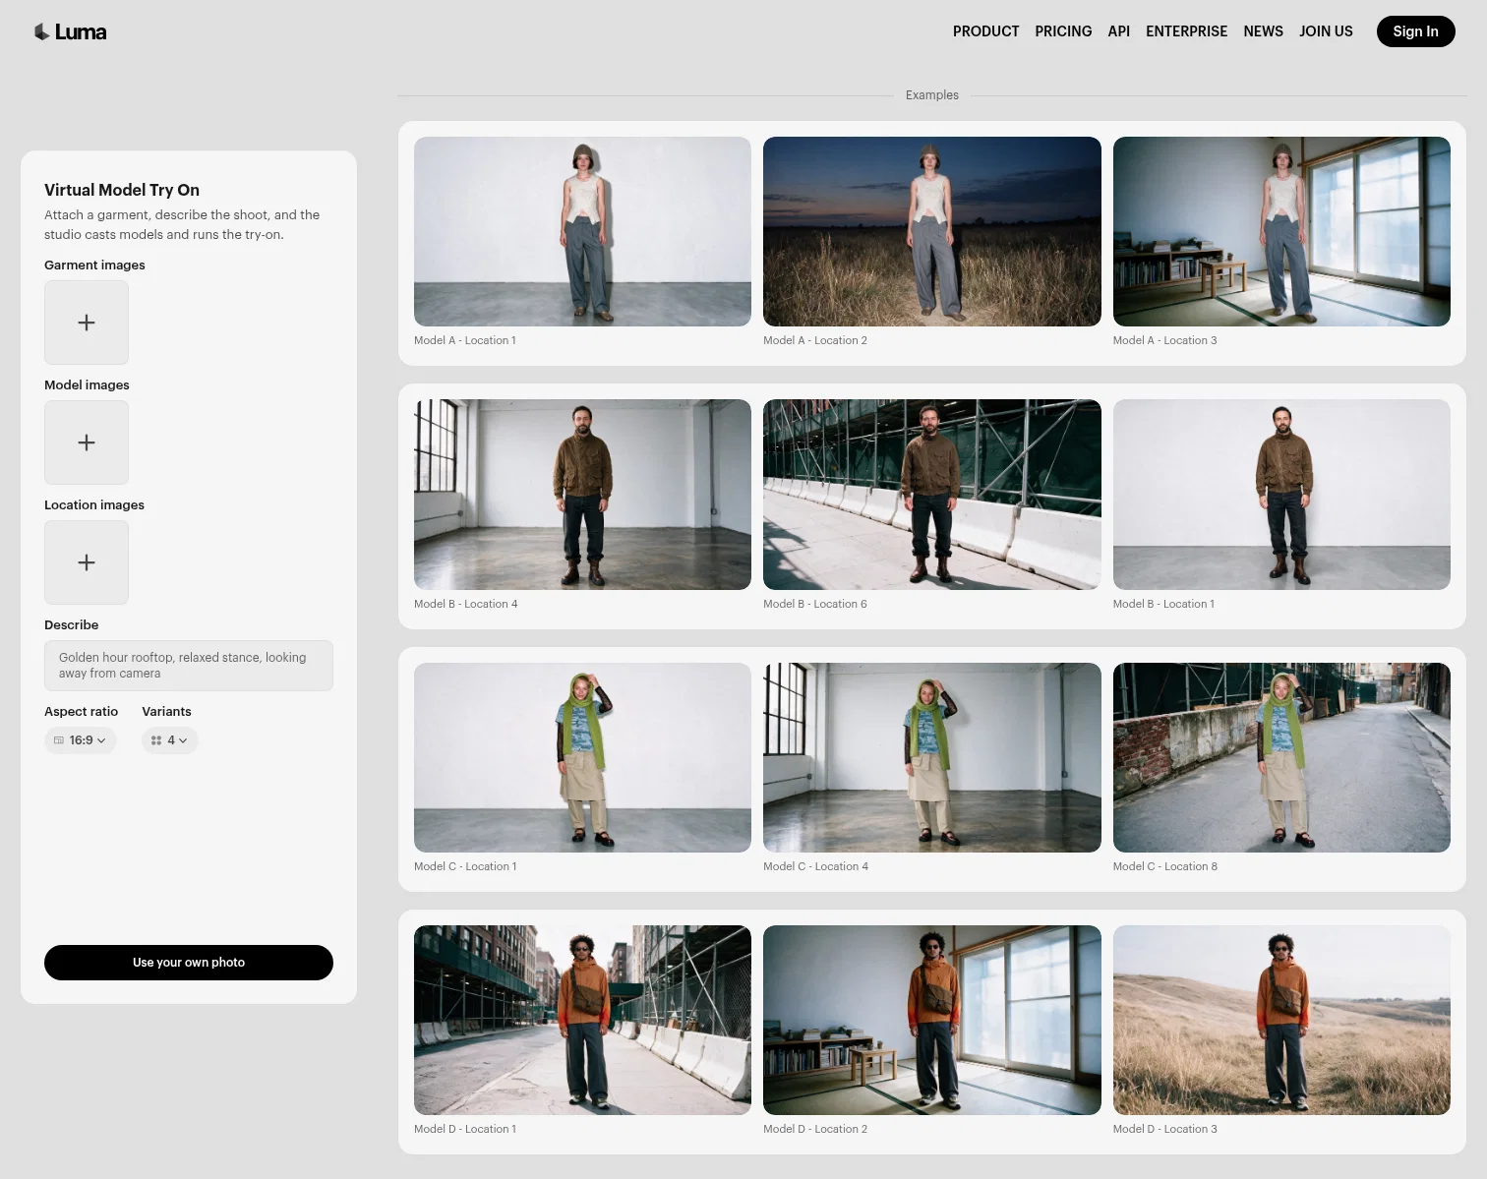
Task: Add a location image with plus icon
Action: coord(87,562)
